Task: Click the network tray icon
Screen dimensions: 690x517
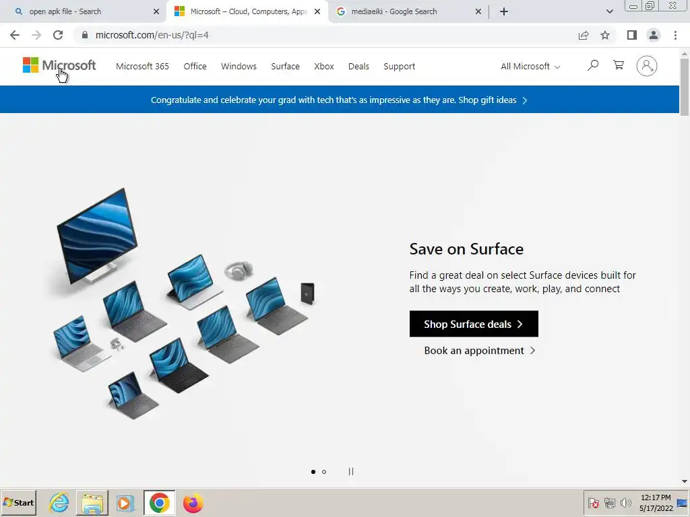Action: pyautogui.click(x=609, y=502)
